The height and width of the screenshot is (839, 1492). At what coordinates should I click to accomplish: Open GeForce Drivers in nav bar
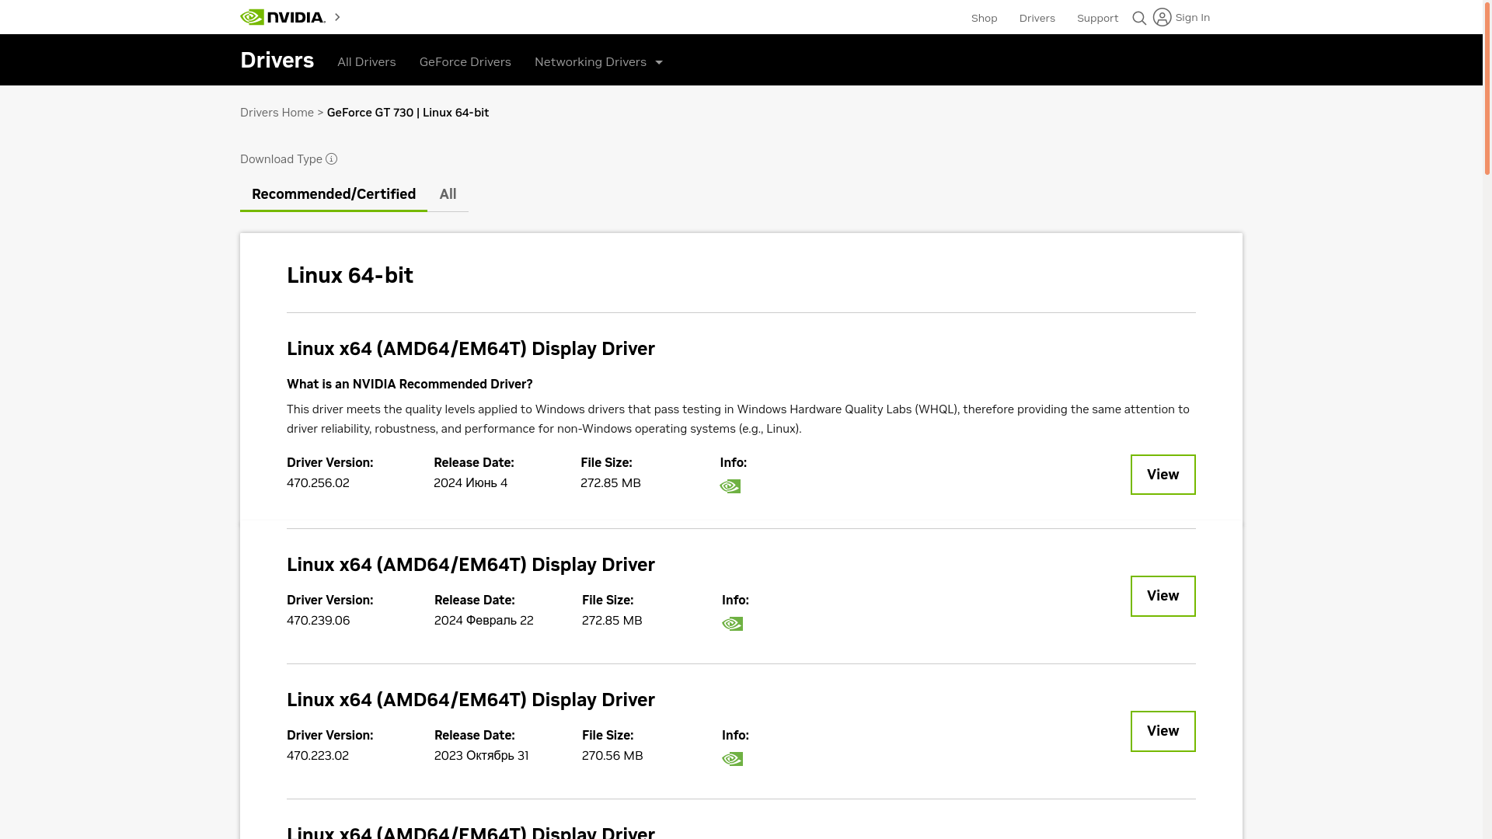pyautogui.click(x=465, y=62)
